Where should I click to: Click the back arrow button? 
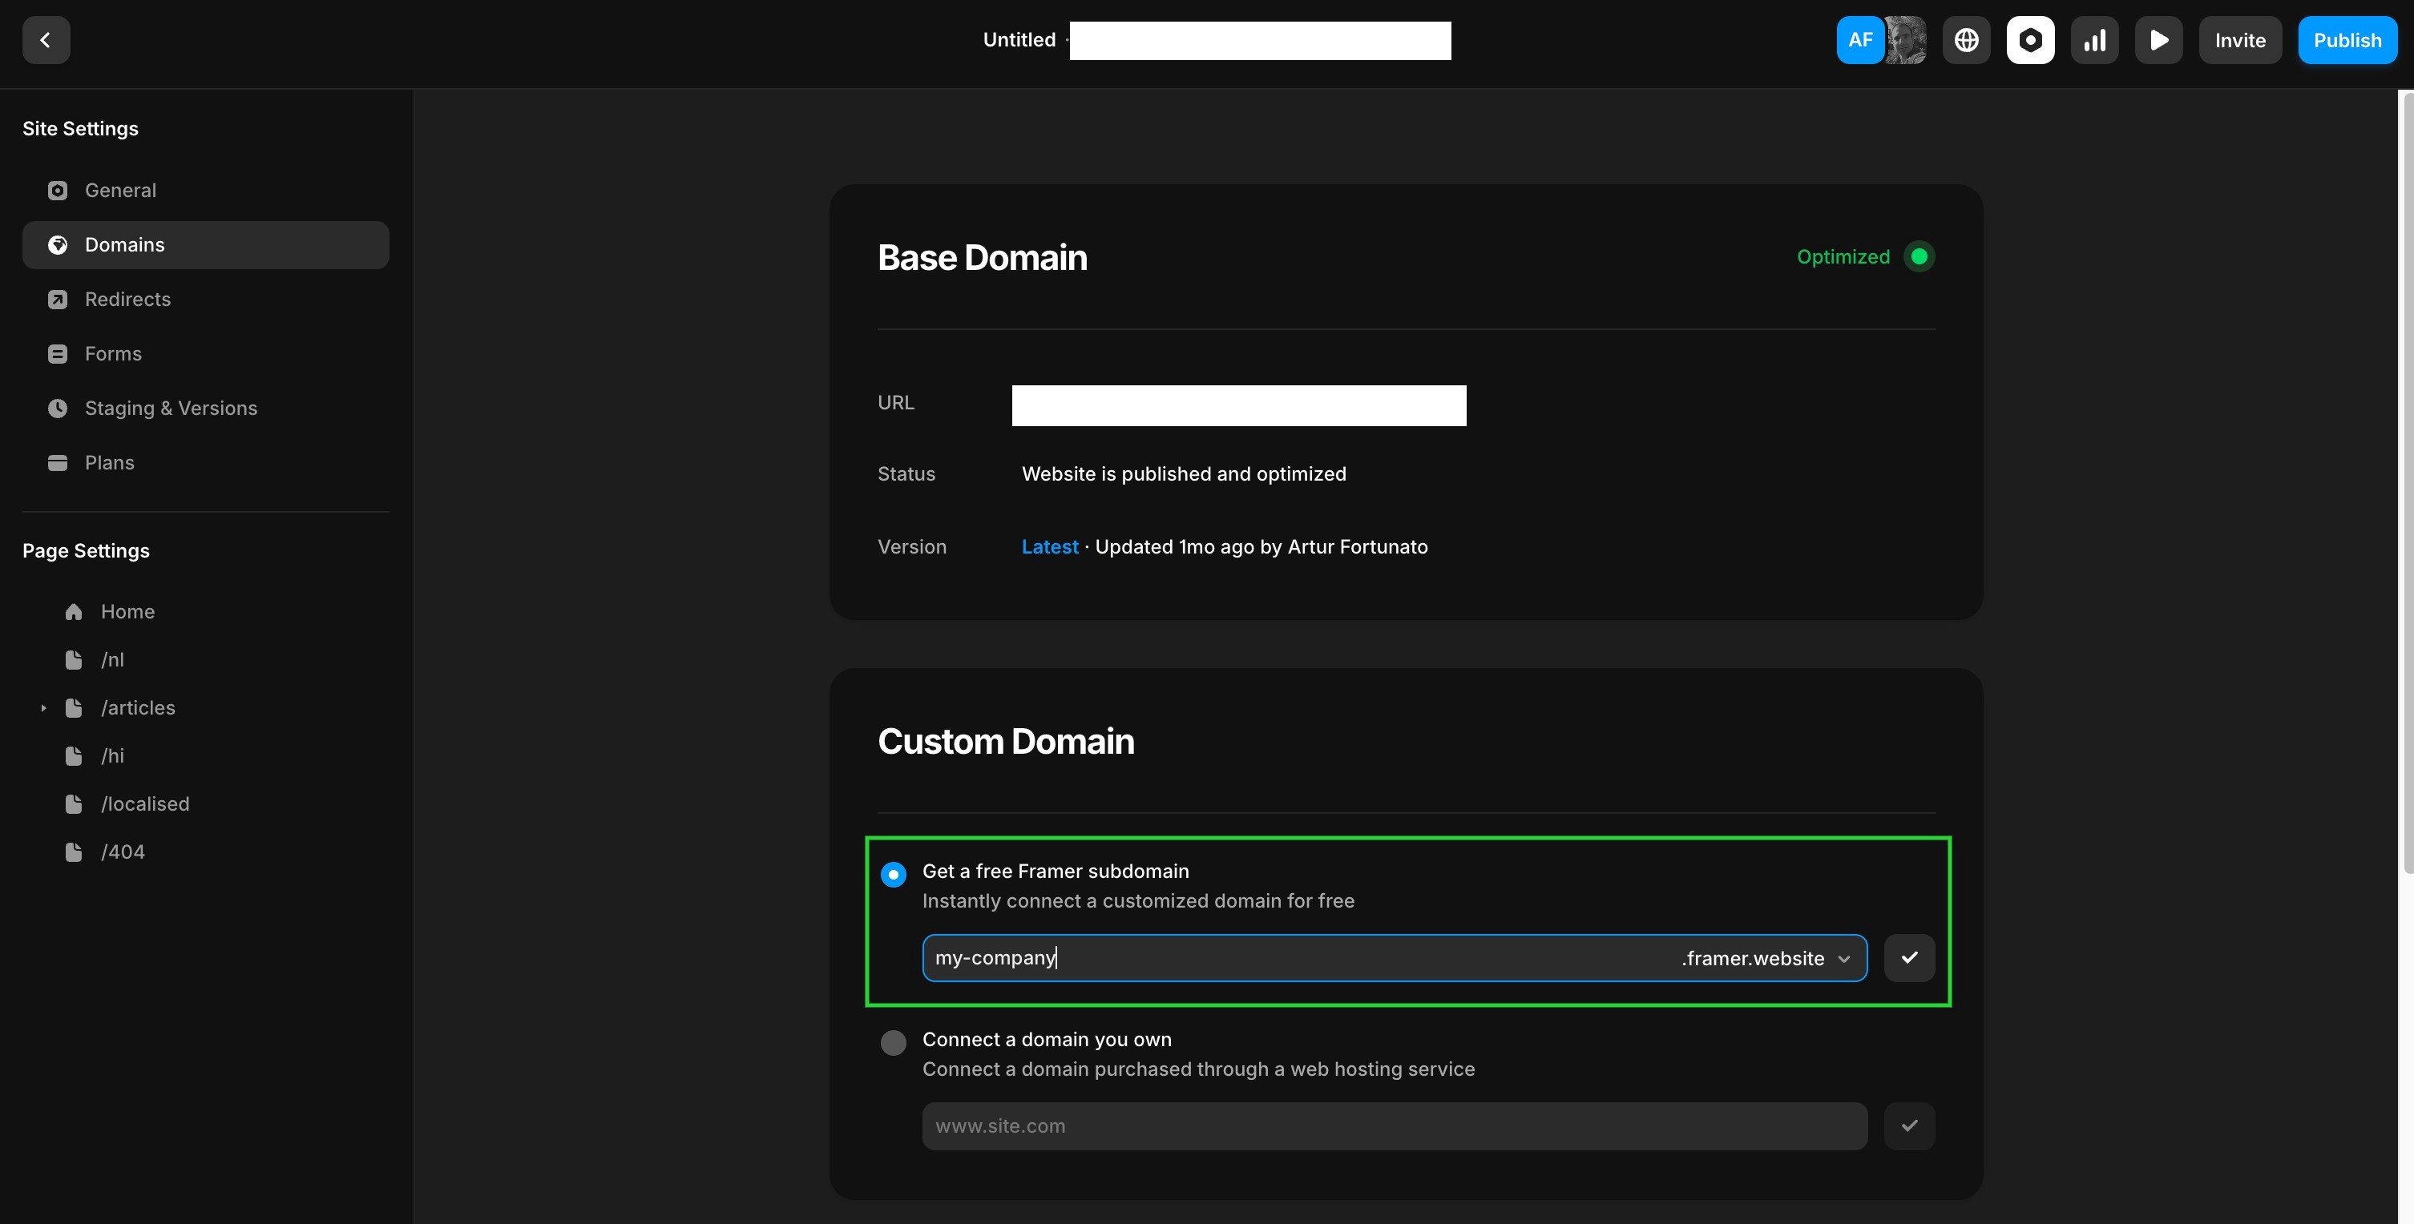(46, 40)
